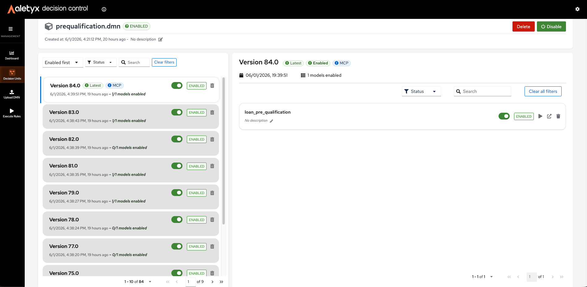This screenshot has width=587, height=287.
Task: Select the Version 78.0 card
Action: pos(131,224)
